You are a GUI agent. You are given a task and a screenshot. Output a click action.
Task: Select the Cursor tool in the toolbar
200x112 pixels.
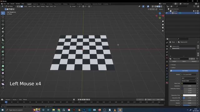(x=3, y=17)
